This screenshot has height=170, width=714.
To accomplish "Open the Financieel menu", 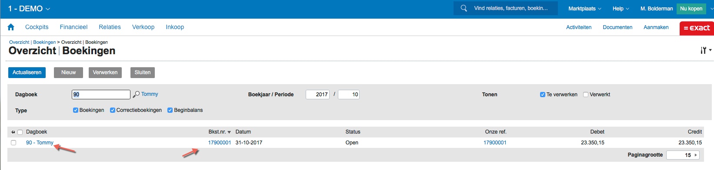I will [x=73, y=27].
